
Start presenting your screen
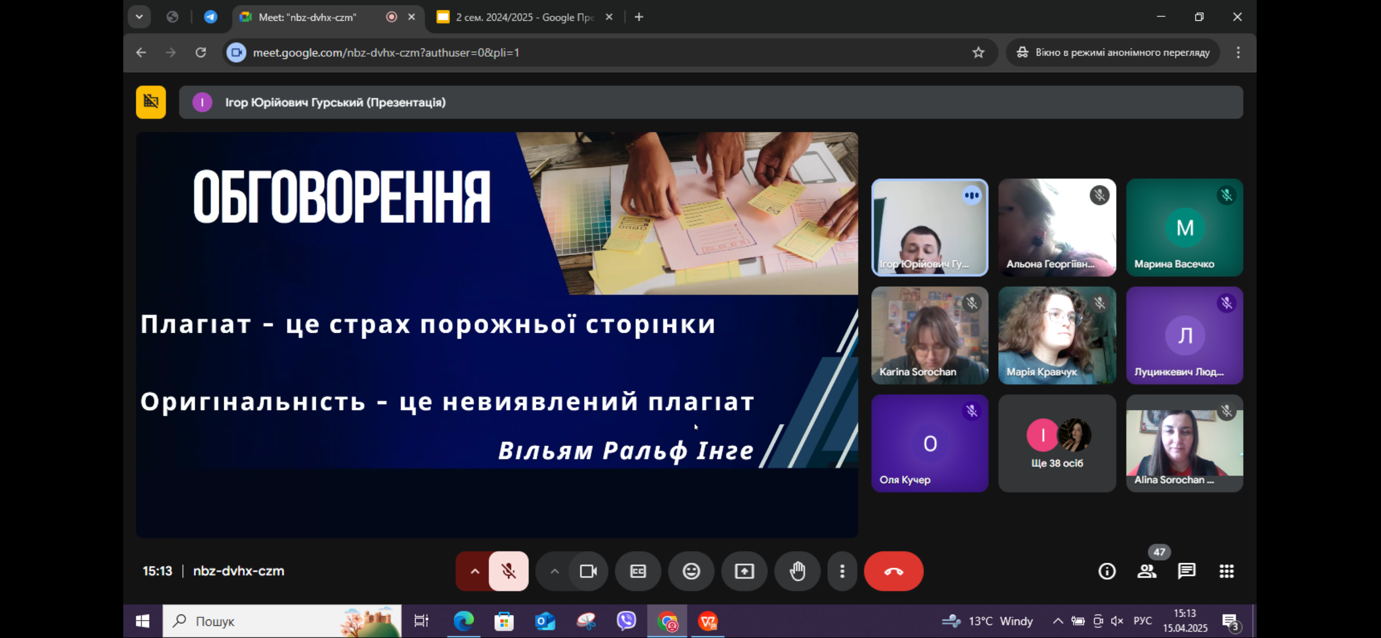[x=744, y=571]
